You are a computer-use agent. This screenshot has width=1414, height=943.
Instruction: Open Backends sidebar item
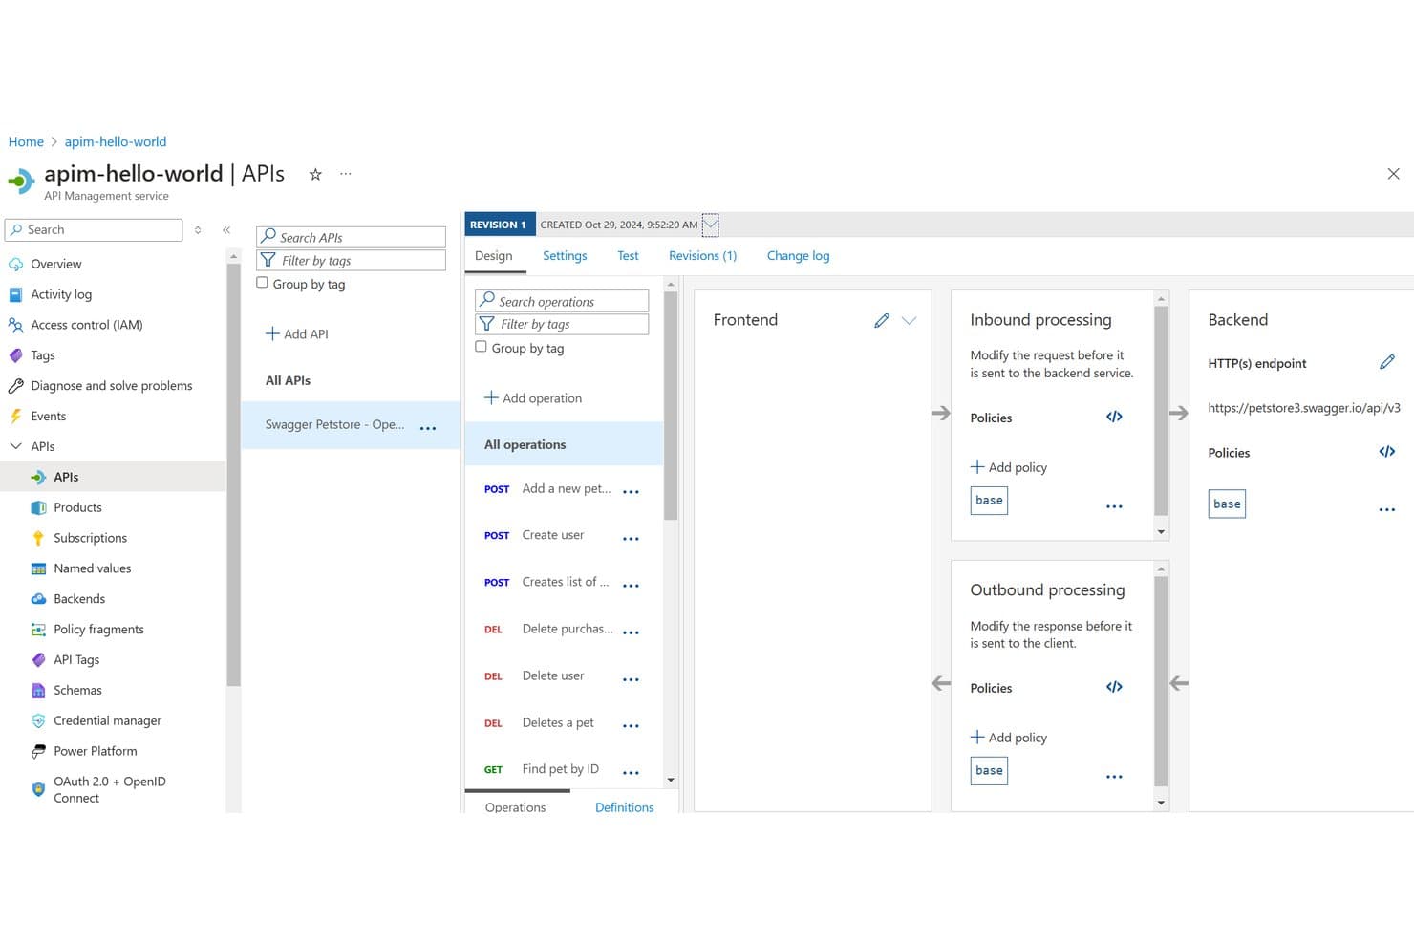(x=79, y=599)
